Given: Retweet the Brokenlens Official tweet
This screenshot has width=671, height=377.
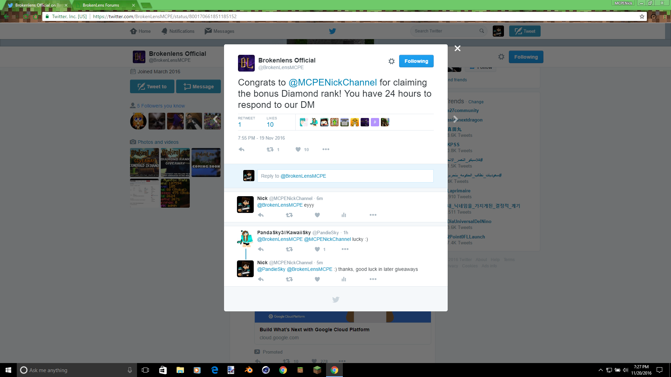Looking at the screenshot, I should click(x=270, y=149).
